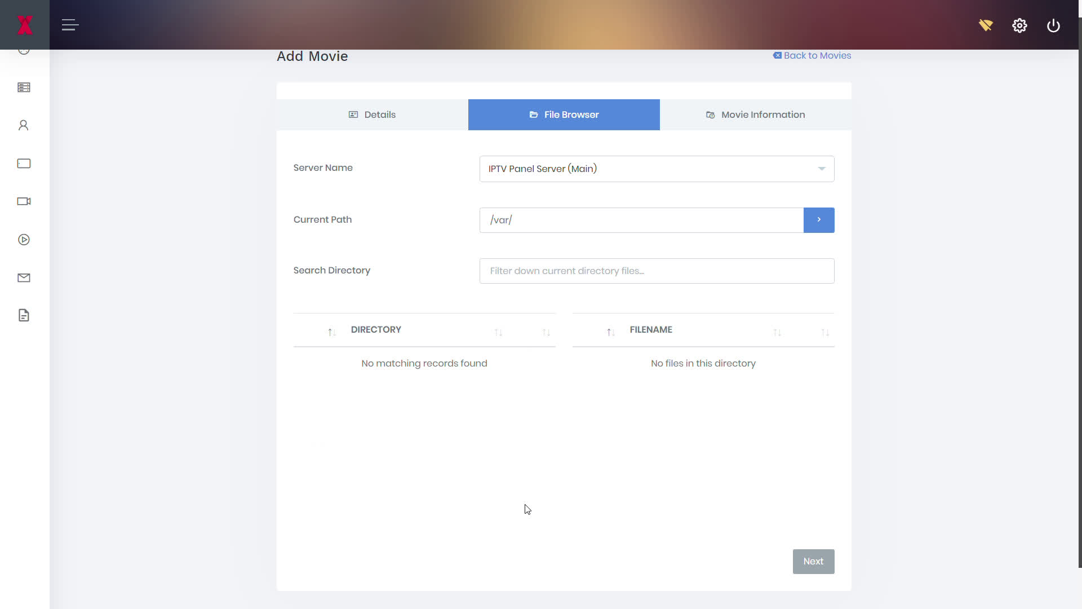Switch to the Details tab

coord(372,114)
